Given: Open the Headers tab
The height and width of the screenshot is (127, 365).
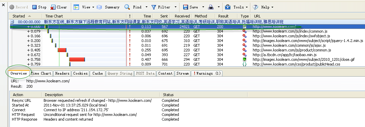Looking at the screenshot, I should tap(62, 74).
